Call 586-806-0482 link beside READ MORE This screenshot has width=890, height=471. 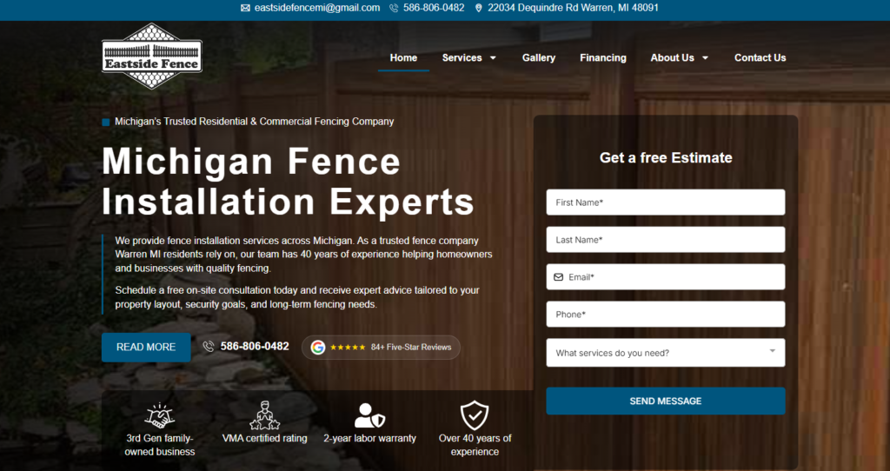coord(255,346)
